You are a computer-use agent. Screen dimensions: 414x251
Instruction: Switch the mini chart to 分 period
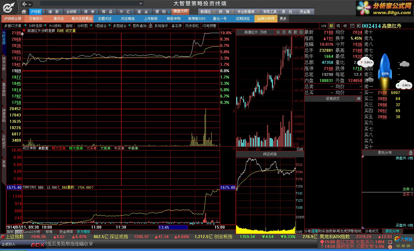point(278,32)
